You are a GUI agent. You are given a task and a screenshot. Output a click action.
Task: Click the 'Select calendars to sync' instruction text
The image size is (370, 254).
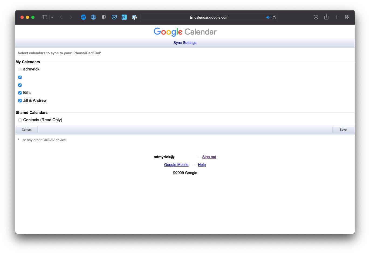[60, 53]
